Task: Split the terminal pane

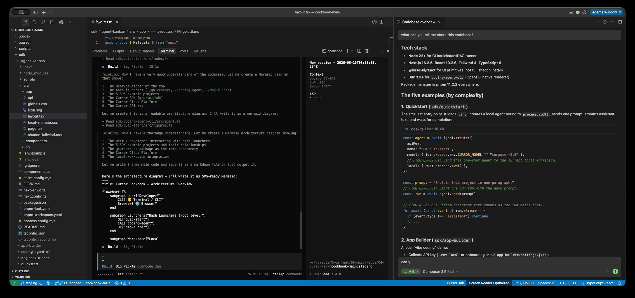Action: click(x=359, y=51)
